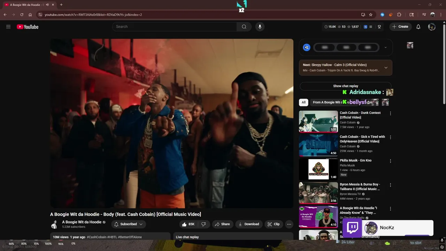Click the YouTube search input field
Image resolution: width=446 pixels, height=251 pixels.
tap(175, 26)
